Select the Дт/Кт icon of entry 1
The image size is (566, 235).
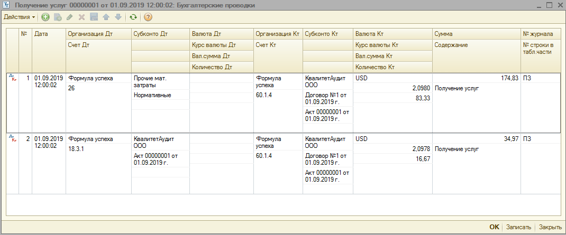coord(13,78)
